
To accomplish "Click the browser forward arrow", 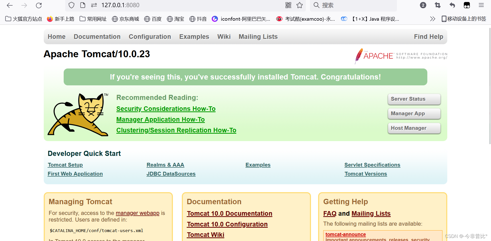I will point(24,5).
